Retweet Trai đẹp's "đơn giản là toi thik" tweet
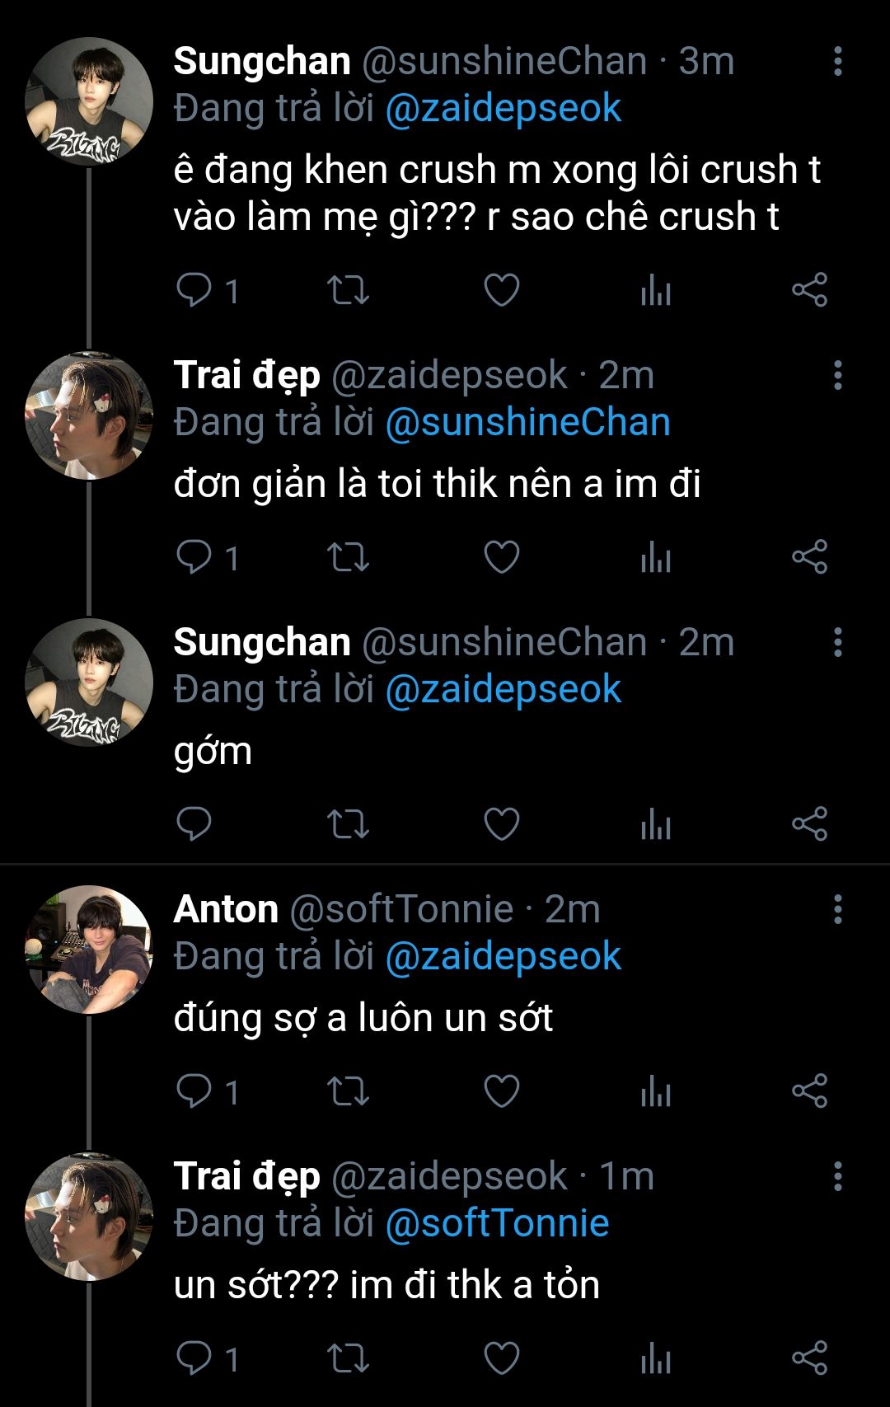The height and width of the screenshot is (1407, 890). point(348,557)
